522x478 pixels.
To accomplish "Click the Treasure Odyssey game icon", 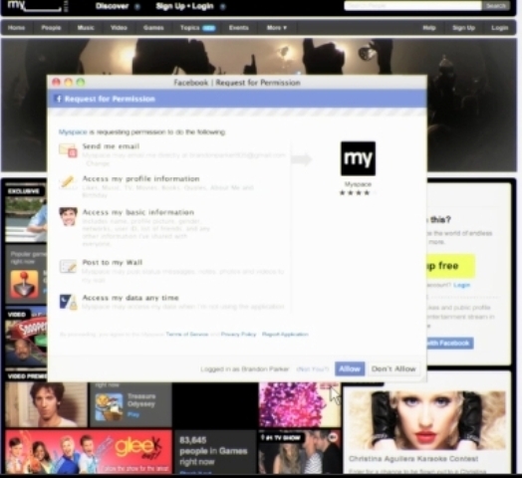I will 109,407.
